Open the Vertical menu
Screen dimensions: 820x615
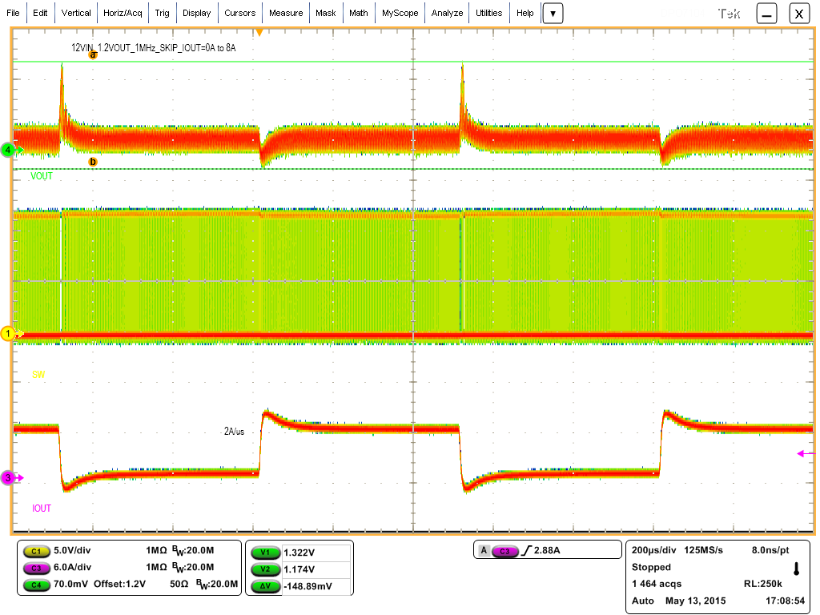tap(76, 13)
